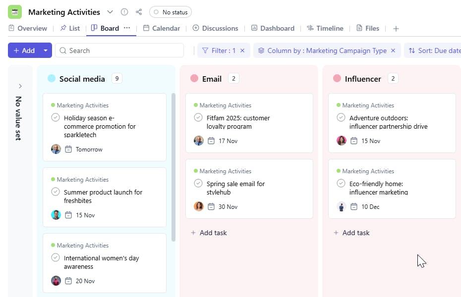Viewport: 461px width, 297px height.
Task: Open the Files tab
Action: pyautogui.click(x=368, y=28)
